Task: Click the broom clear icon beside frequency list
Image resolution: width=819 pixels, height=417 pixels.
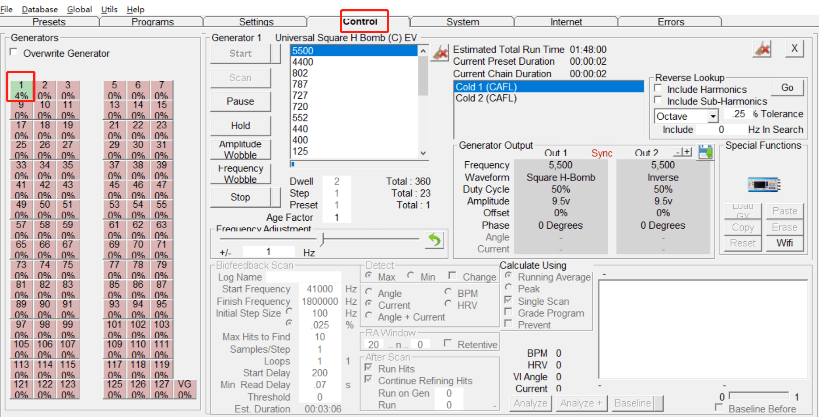Action: click(441, 53)
